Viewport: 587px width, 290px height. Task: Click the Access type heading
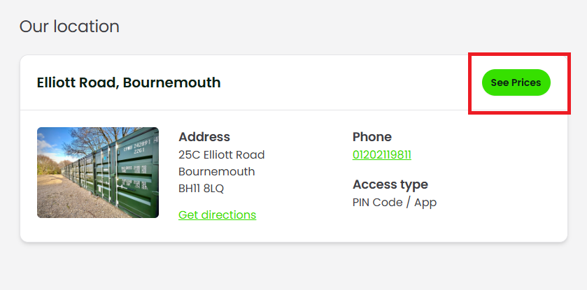coord(390,184)
